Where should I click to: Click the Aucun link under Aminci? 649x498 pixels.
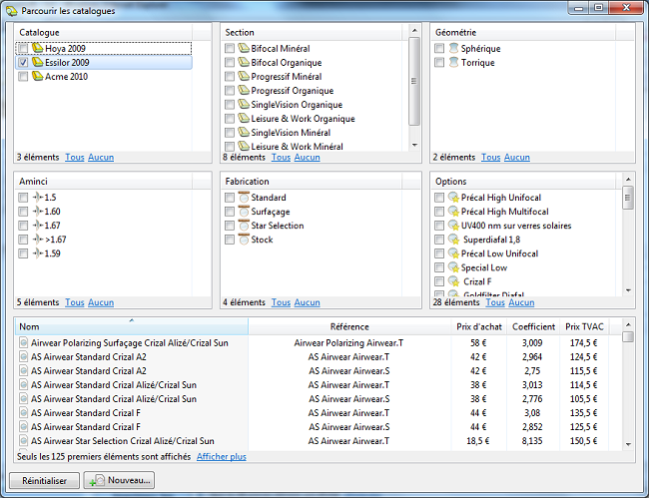click(x=101, y=302)
